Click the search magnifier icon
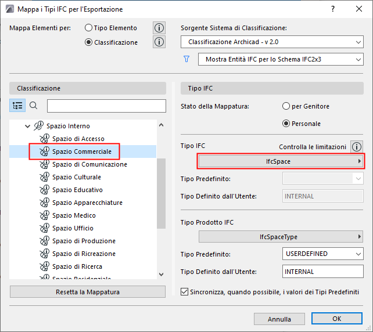373x332 pixels. tap(34, 106)
